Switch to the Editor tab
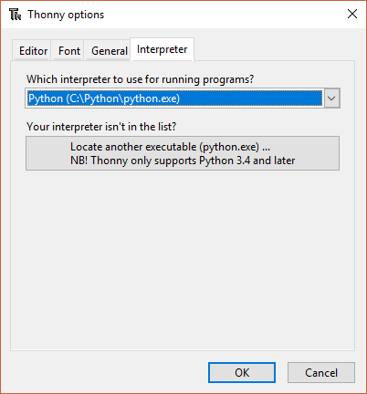The height and width of the screenshot is (394, 367). click(33, 51)
